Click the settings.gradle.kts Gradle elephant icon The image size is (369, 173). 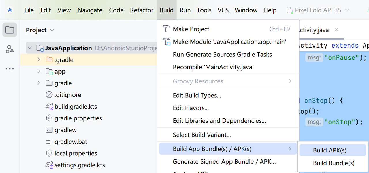click(x=49, y=165)
